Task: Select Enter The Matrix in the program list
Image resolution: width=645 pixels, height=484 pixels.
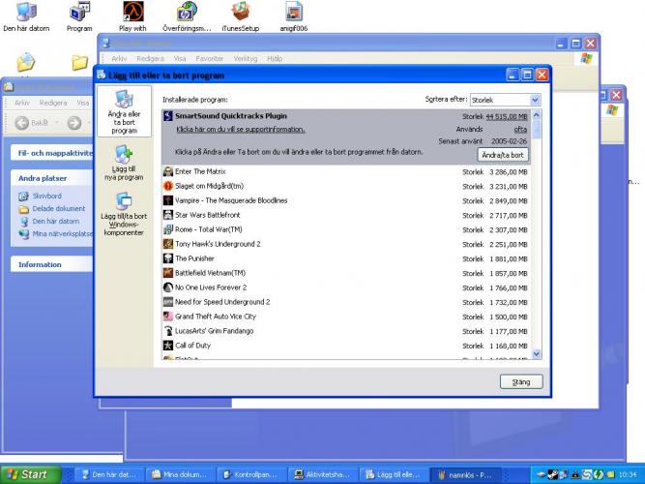Action: tap(208, 171)
